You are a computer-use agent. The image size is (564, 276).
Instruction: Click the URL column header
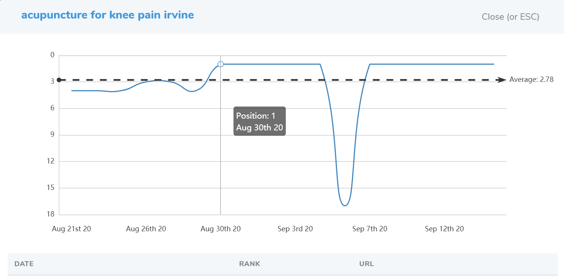coord(366,263)
